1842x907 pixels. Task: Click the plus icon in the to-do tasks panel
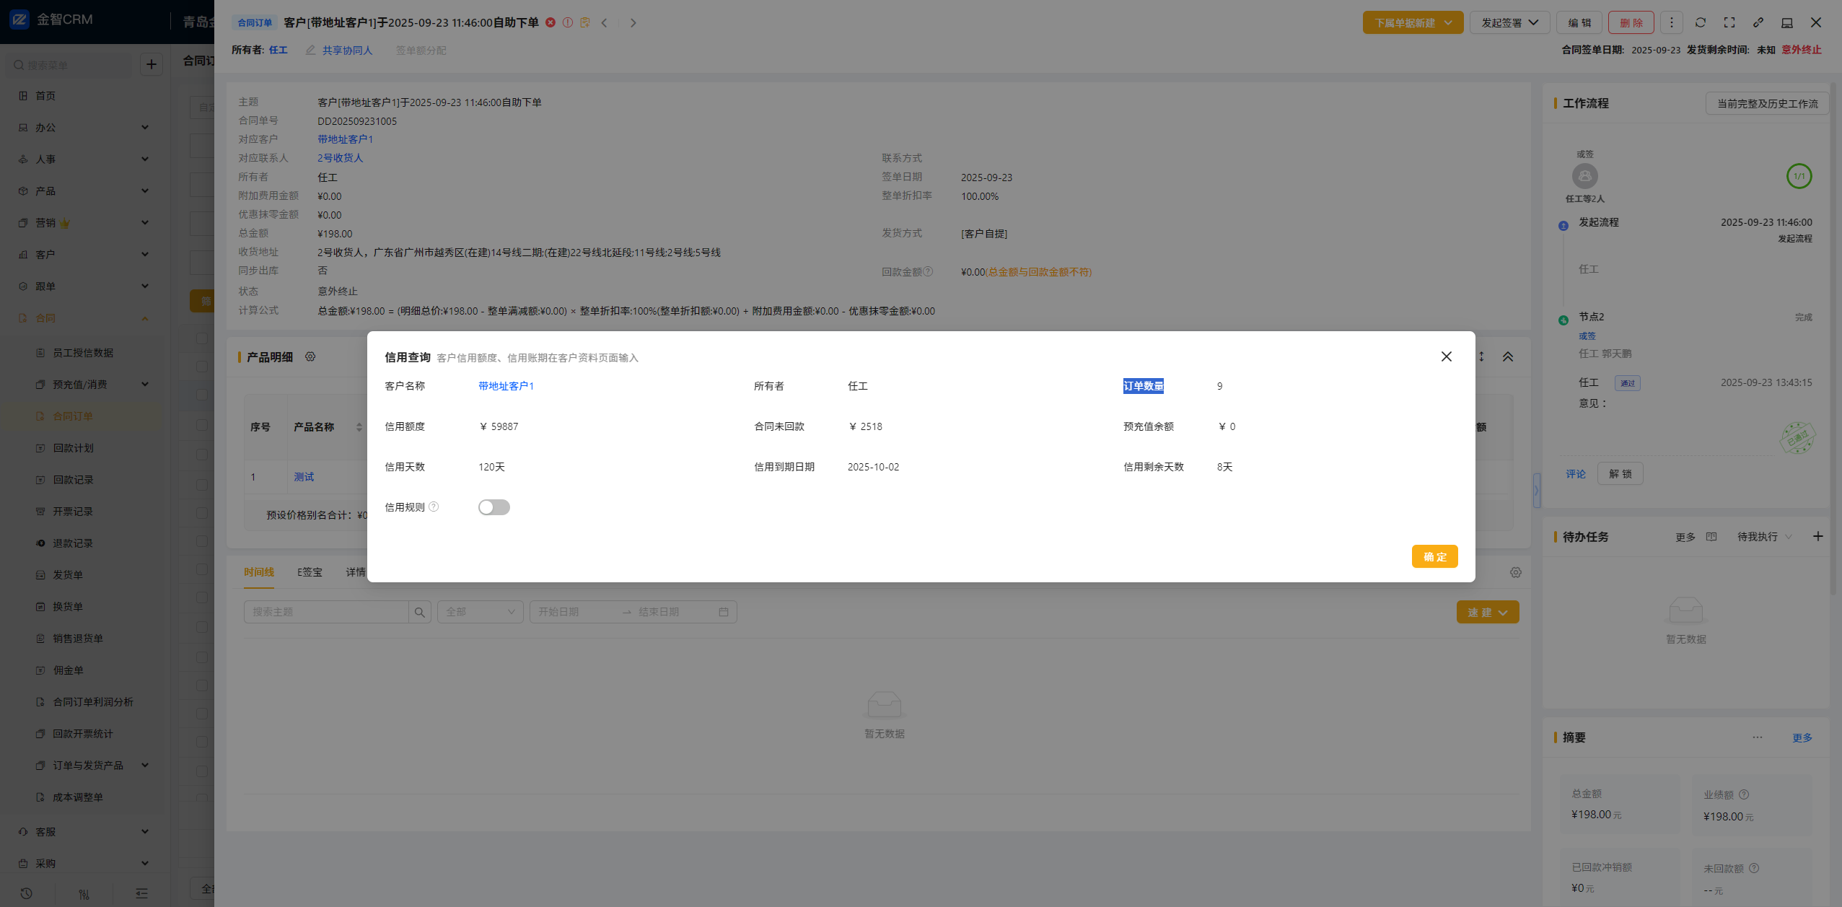click(1818, 536)
